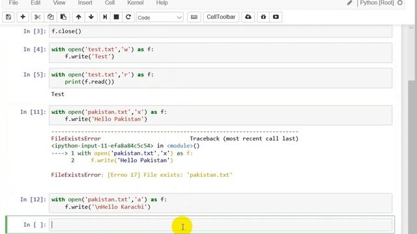Paste cells below icon
The image size is (417, 234).
[x=63, y=17]
